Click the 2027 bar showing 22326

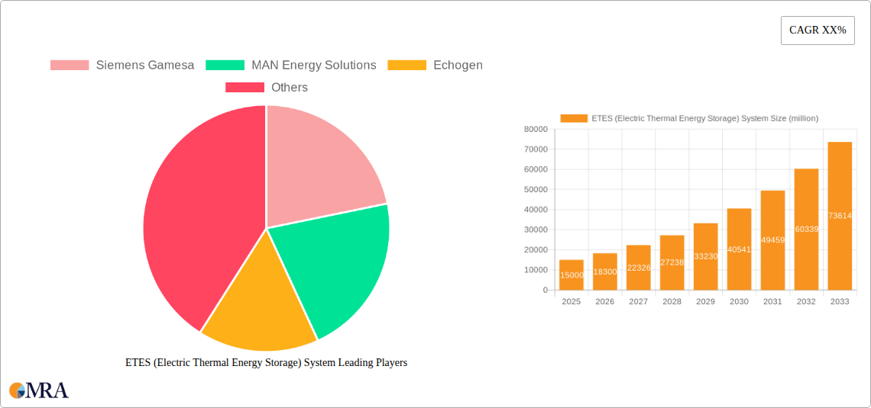pyautogui.click(x=638, y=268)
